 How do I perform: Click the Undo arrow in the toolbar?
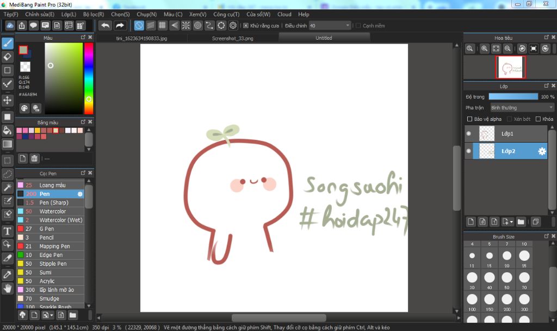(106, 26)
